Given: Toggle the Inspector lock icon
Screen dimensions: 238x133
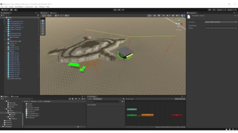Looking at the screenshot, I should pyautogui.click(x=234, y=13).
